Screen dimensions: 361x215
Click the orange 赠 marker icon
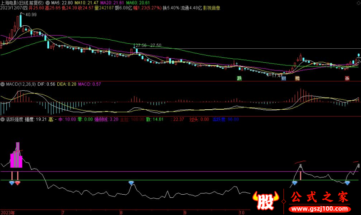297,78
